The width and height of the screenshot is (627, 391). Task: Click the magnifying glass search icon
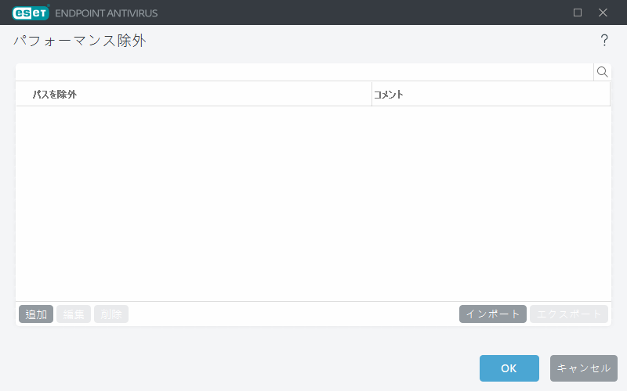click(x=603, y=72)
